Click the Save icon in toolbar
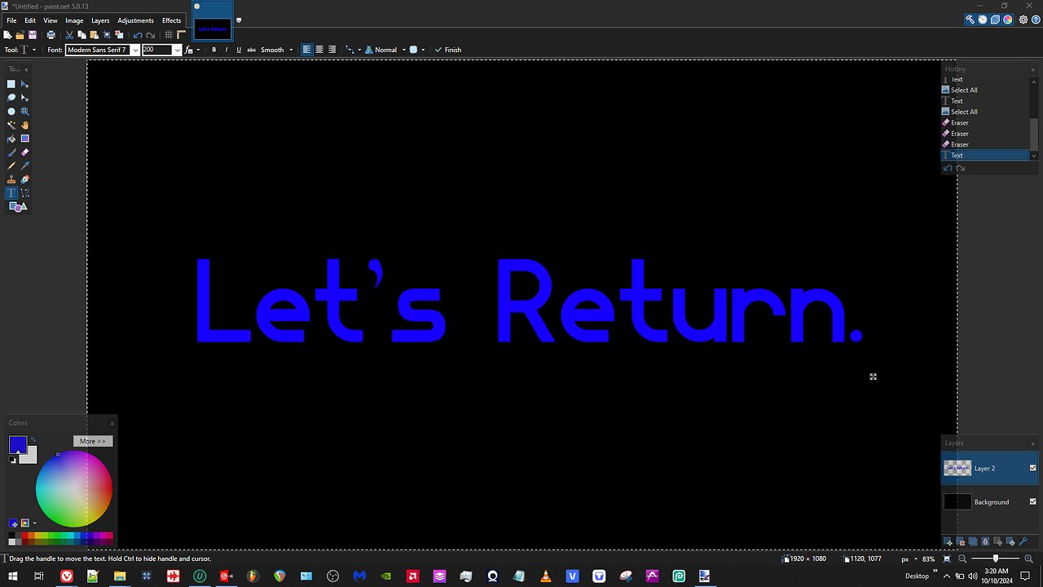Image resolution: width=1043 pixels, height=587 pixels. [x=33, y=35]
